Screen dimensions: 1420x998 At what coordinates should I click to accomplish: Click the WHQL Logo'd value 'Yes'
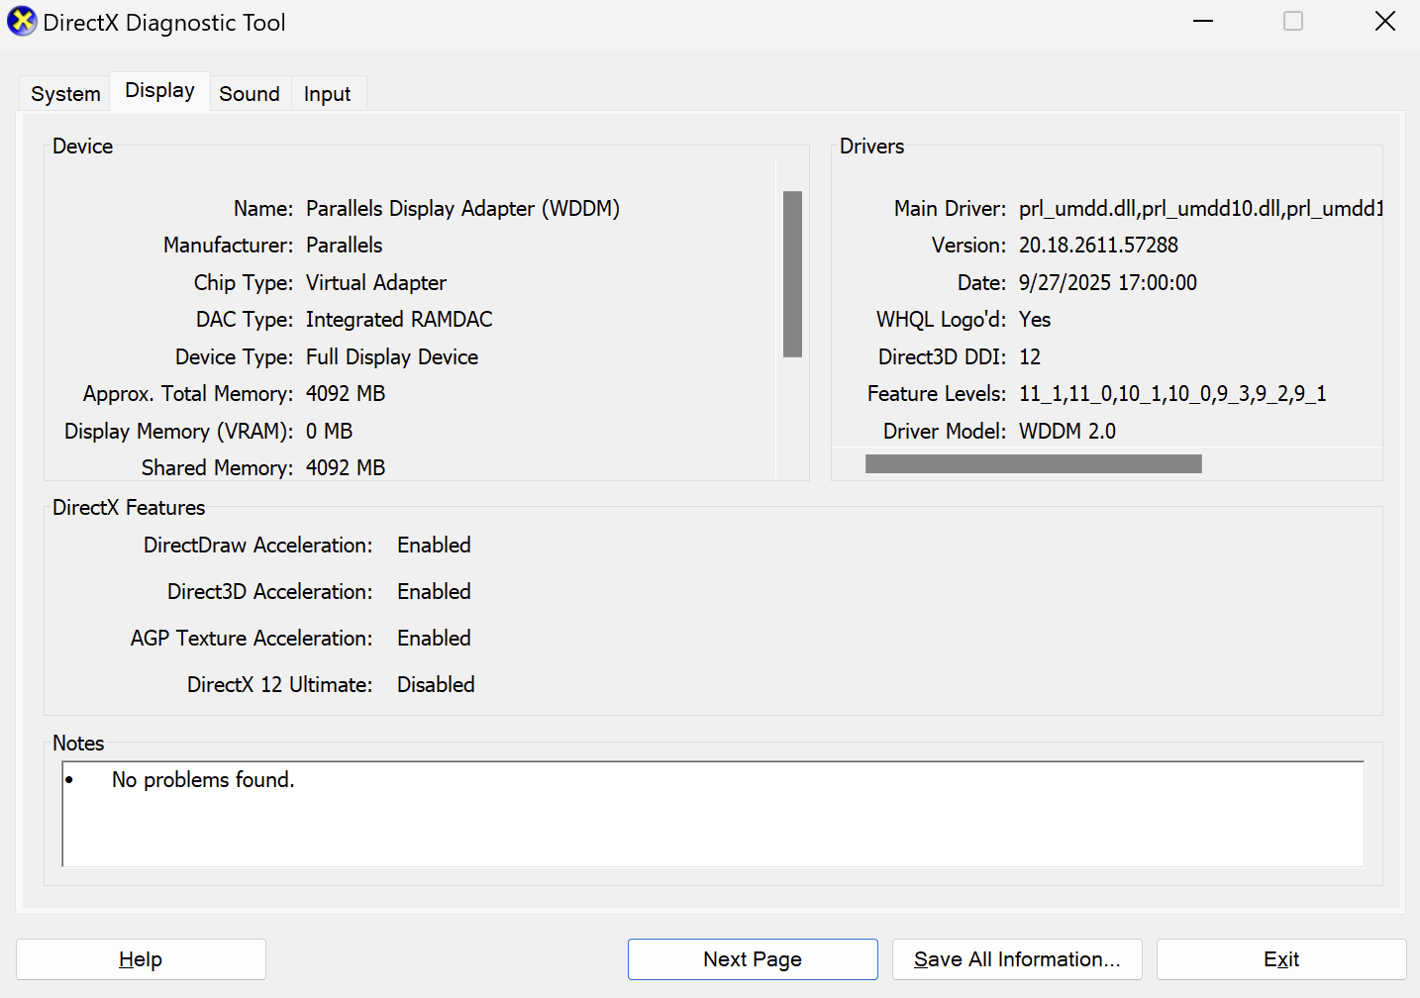pos(1035,320)
